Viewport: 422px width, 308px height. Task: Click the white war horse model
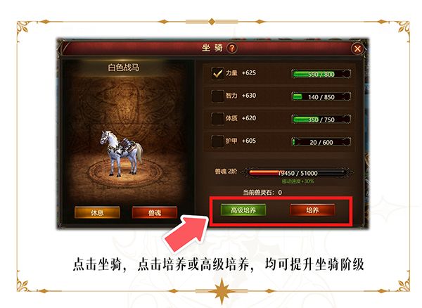pos(121,153)
